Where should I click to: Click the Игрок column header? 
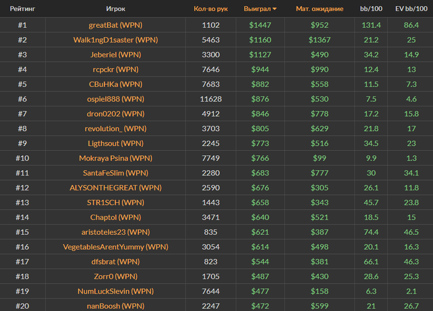click(116, 9)
